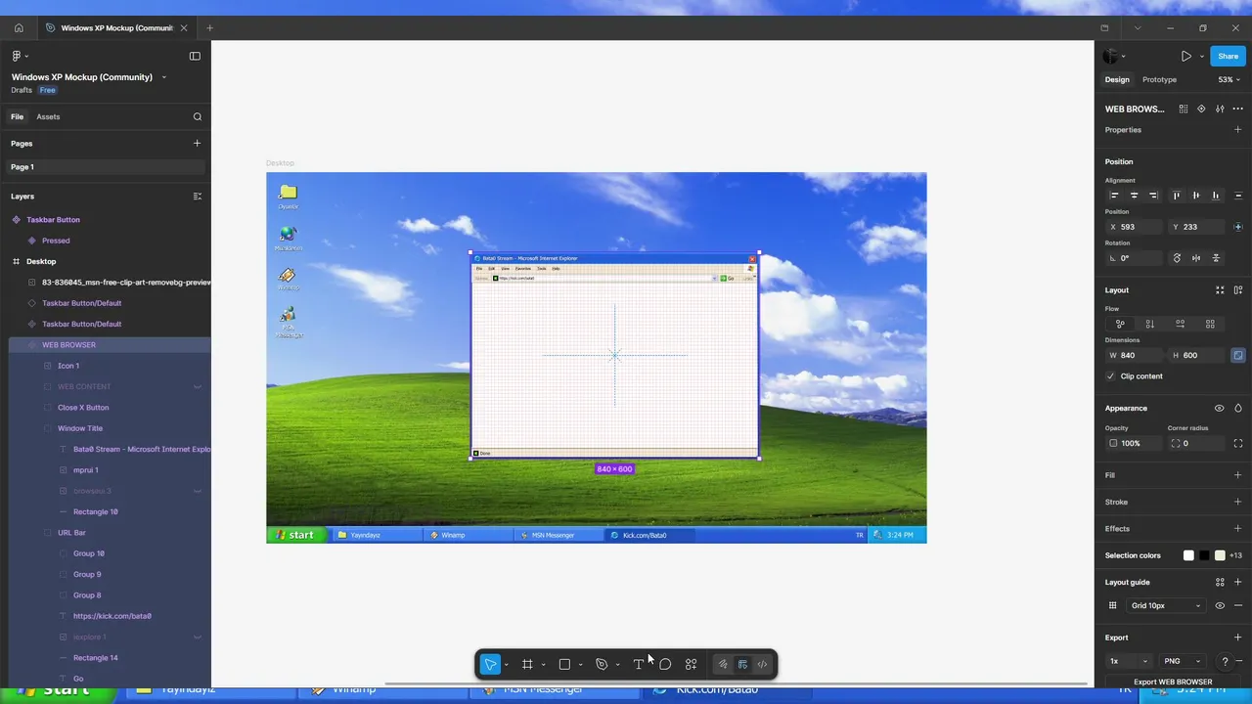Select the Page 1 page
Image resolution: width=1252 pixels, height=704 pixels.
(106, 167)
